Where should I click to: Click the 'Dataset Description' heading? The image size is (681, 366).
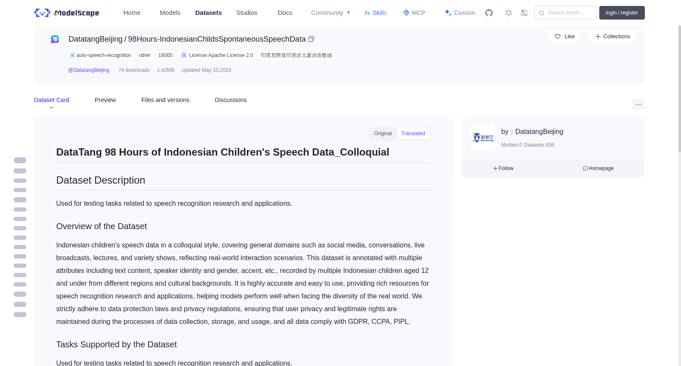pyautogui.click(x=100, y=180)
